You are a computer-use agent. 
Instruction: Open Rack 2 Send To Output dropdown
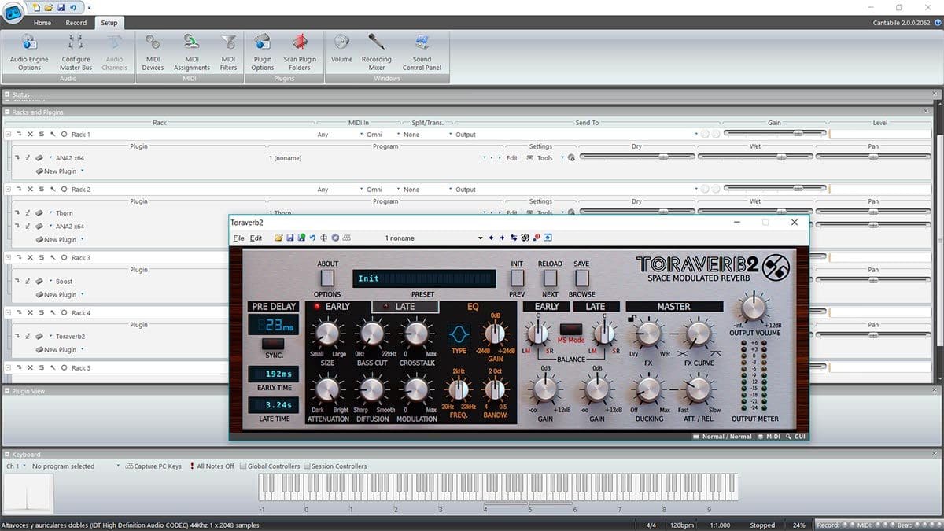(577, 190)
